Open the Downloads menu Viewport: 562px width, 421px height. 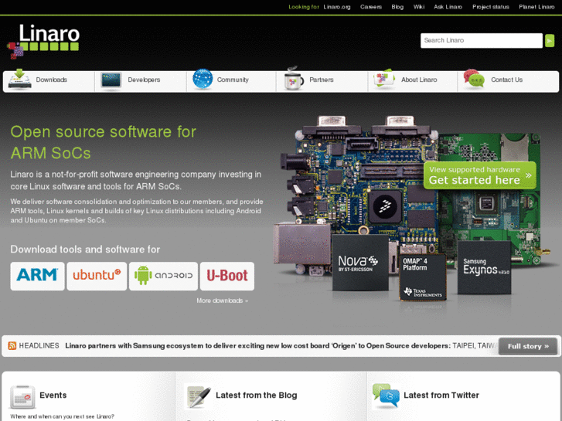pos(49,81)
